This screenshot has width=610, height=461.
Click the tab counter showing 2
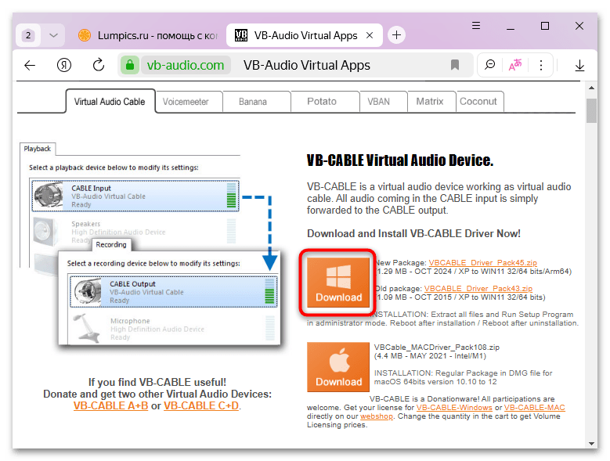pos(28,35)
